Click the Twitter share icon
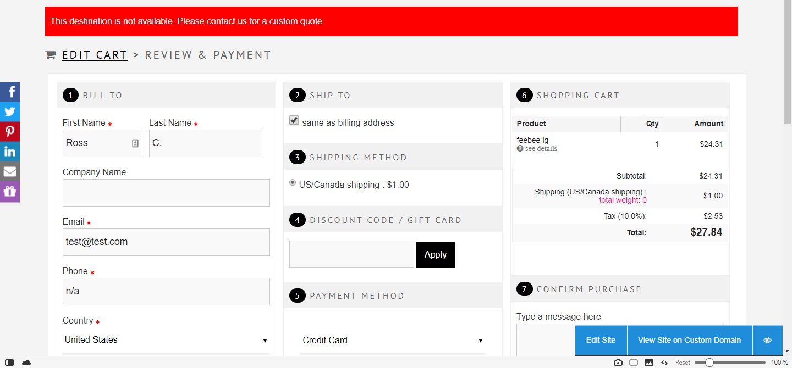 click(10, 111)
